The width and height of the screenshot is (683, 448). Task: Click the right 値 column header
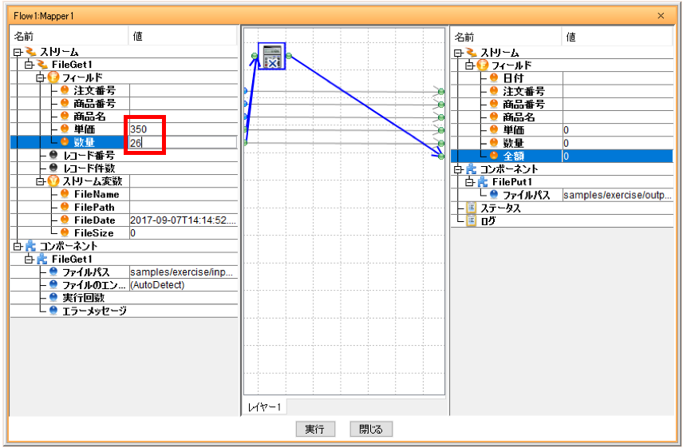pos(618,37)
